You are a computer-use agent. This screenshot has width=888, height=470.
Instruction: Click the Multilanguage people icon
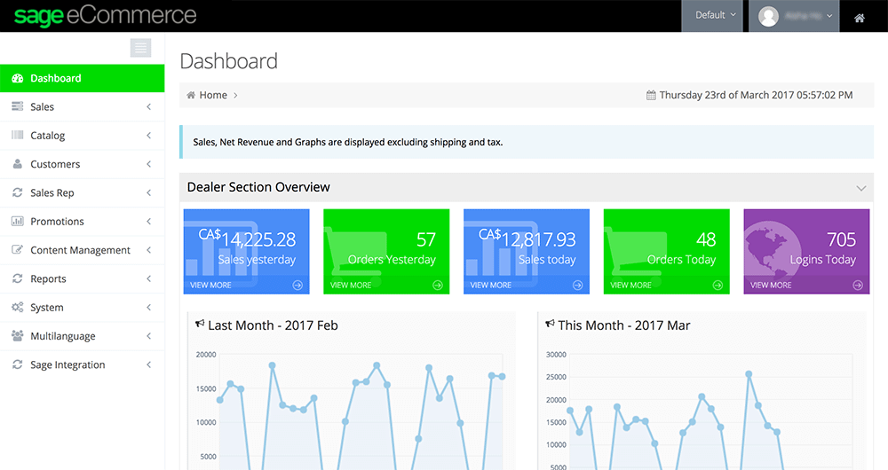(x=18, y=335)
